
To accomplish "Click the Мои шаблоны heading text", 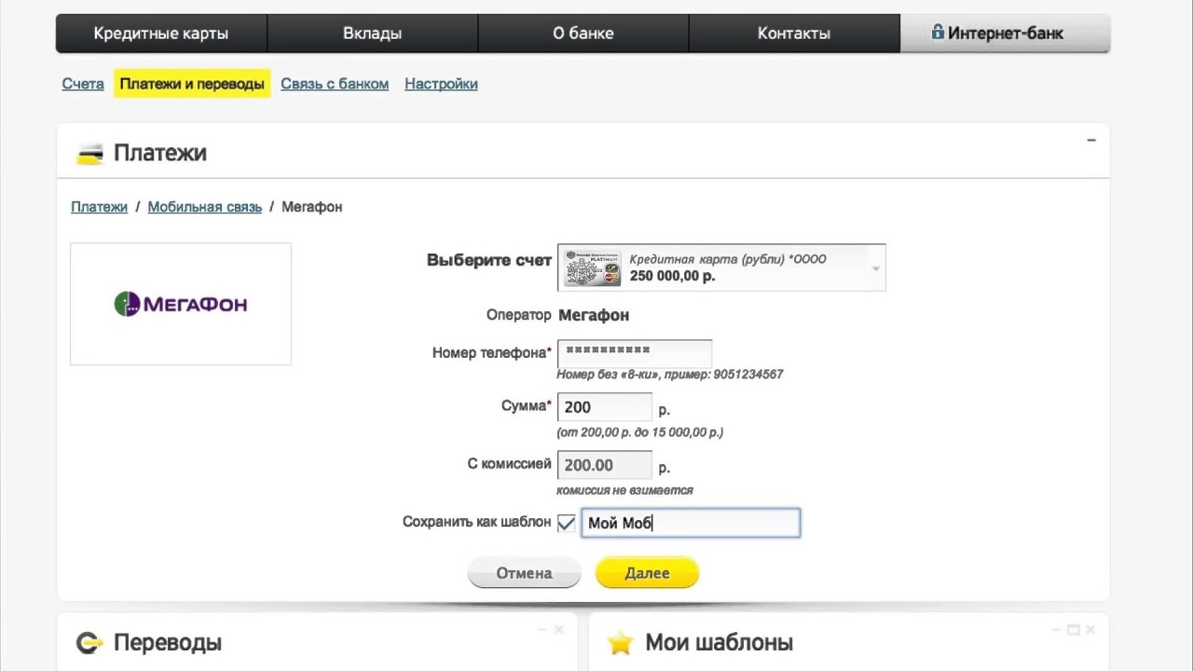I will coord(720,643).
